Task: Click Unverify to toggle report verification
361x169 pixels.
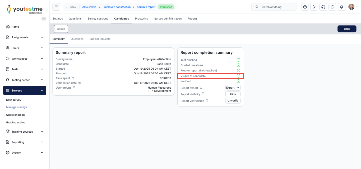Action: click(233, 100)
